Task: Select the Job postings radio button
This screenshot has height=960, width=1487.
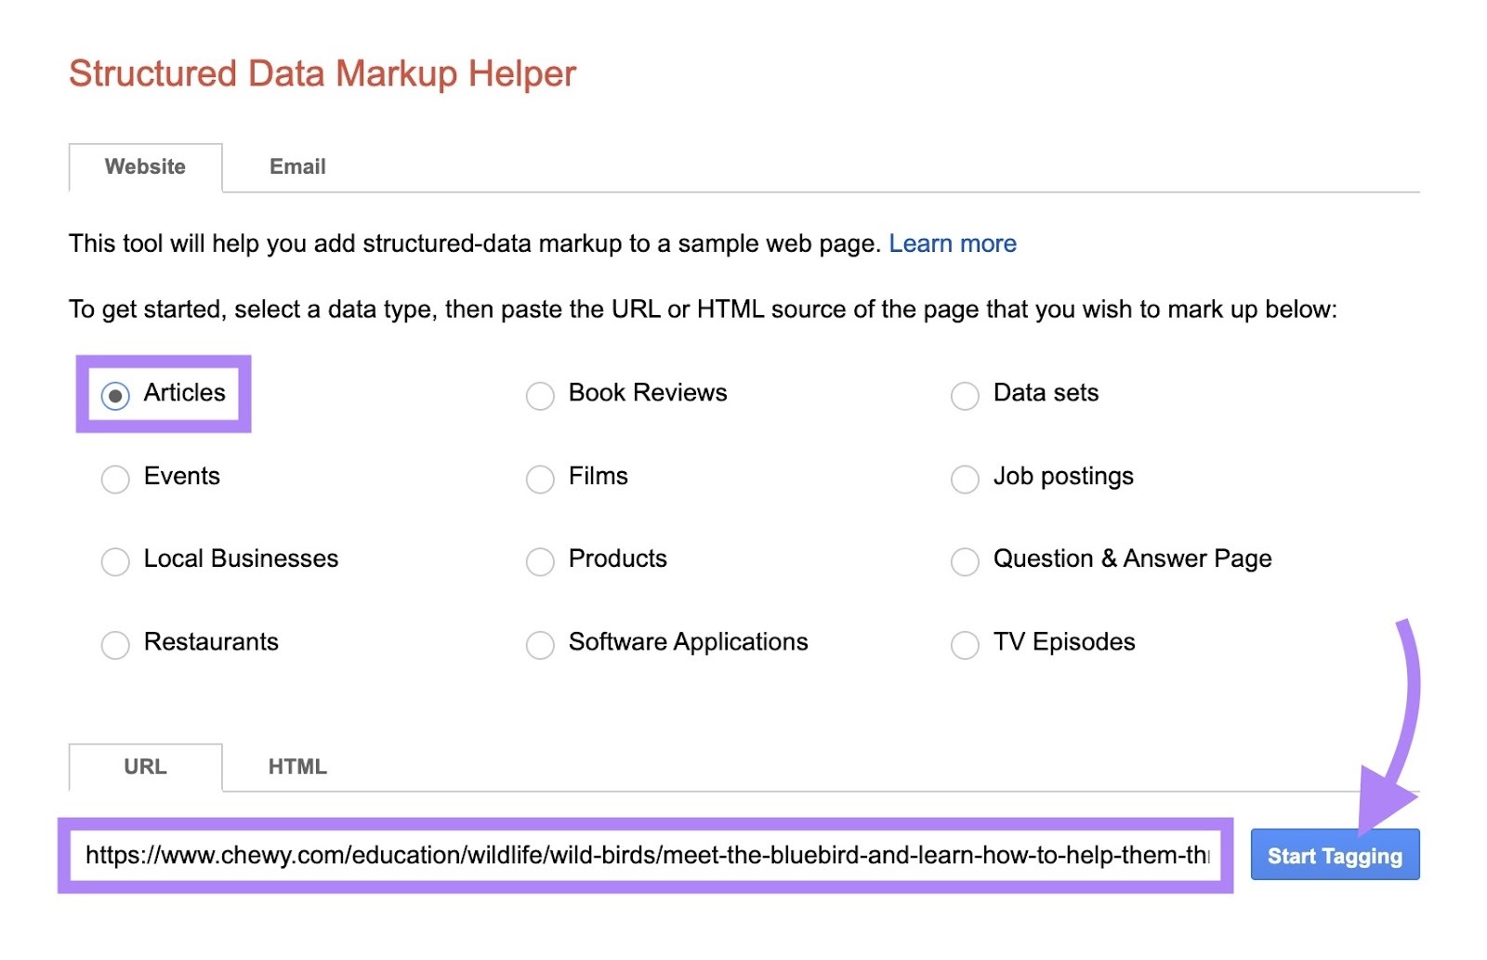Action: (964, 479)
